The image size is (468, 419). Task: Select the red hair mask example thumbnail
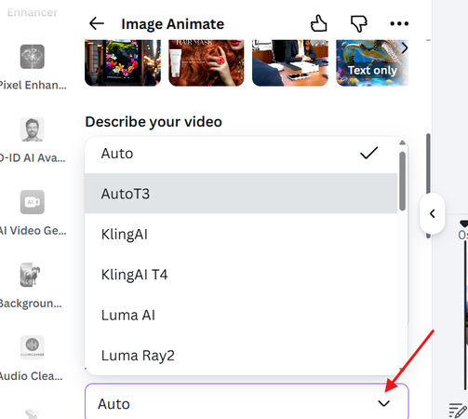coord(207,62)
